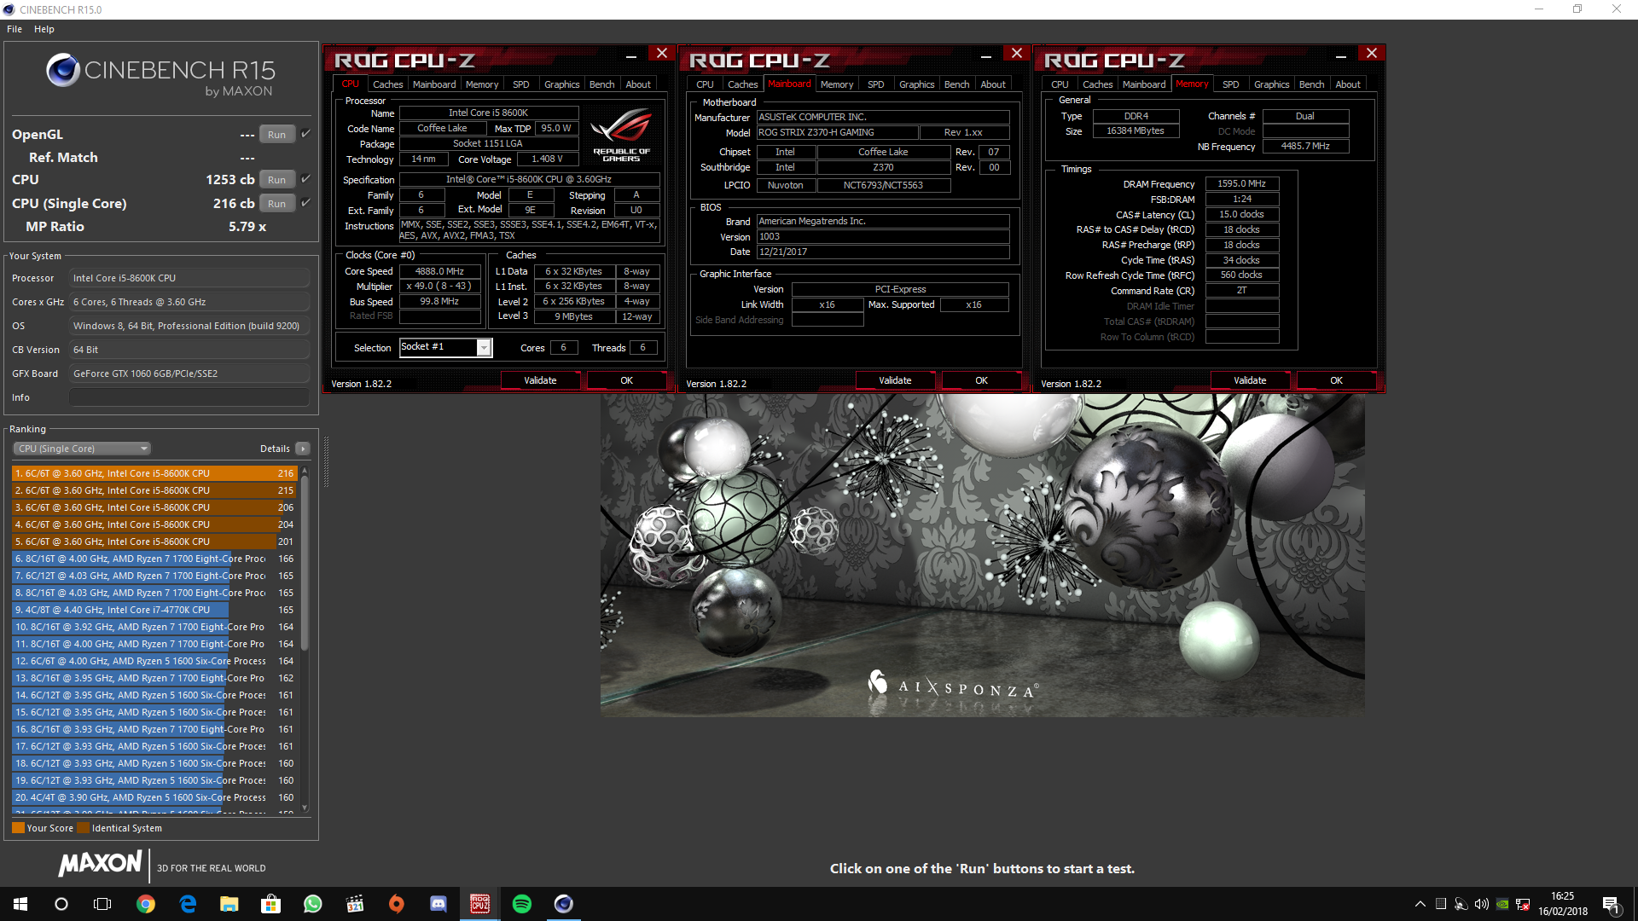Open the File menu
This screenshot has height=921, width=1638.
click(15, 29)
